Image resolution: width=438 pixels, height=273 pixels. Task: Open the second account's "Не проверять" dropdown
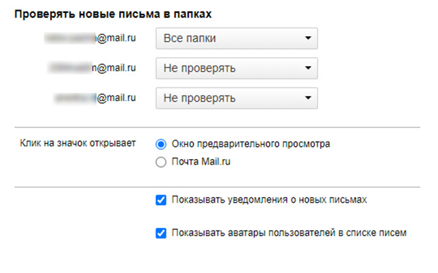[x=236, y=68]
